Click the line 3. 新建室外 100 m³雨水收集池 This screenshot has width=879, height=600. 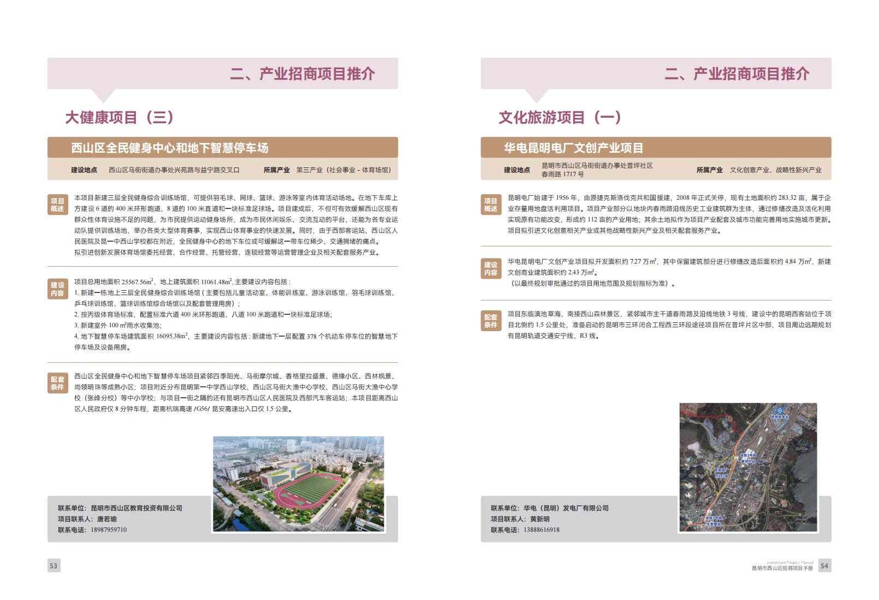point(118,325)
